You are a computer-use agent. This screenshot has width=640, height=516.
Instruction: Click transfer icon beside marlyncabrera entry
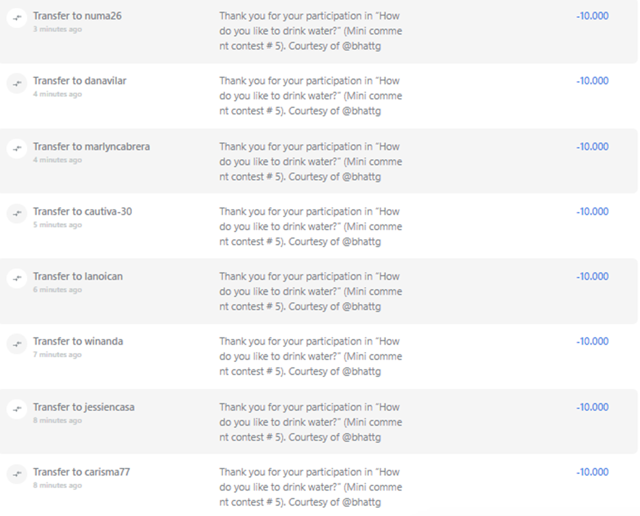pos(17,149)
